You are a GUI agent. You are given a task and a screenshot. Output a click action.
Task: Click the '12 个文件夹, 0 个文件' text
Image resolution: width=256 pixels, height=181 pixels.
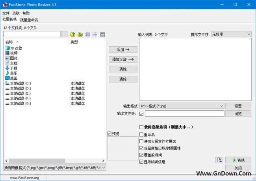pos(20,28)
